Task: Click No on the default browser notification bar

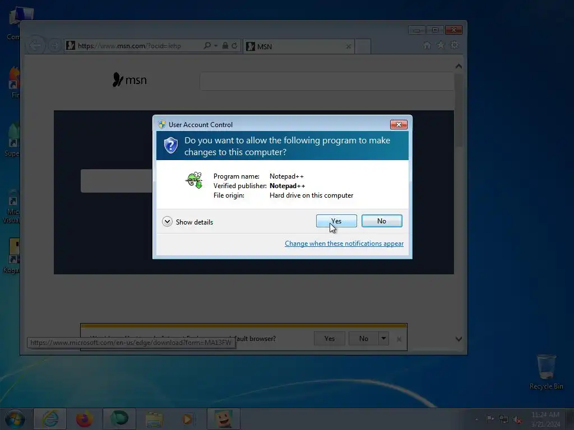Action: click(363, 339)
